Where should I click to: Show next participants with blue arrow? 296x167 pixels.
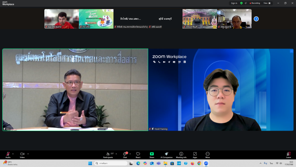click(256, 19)
